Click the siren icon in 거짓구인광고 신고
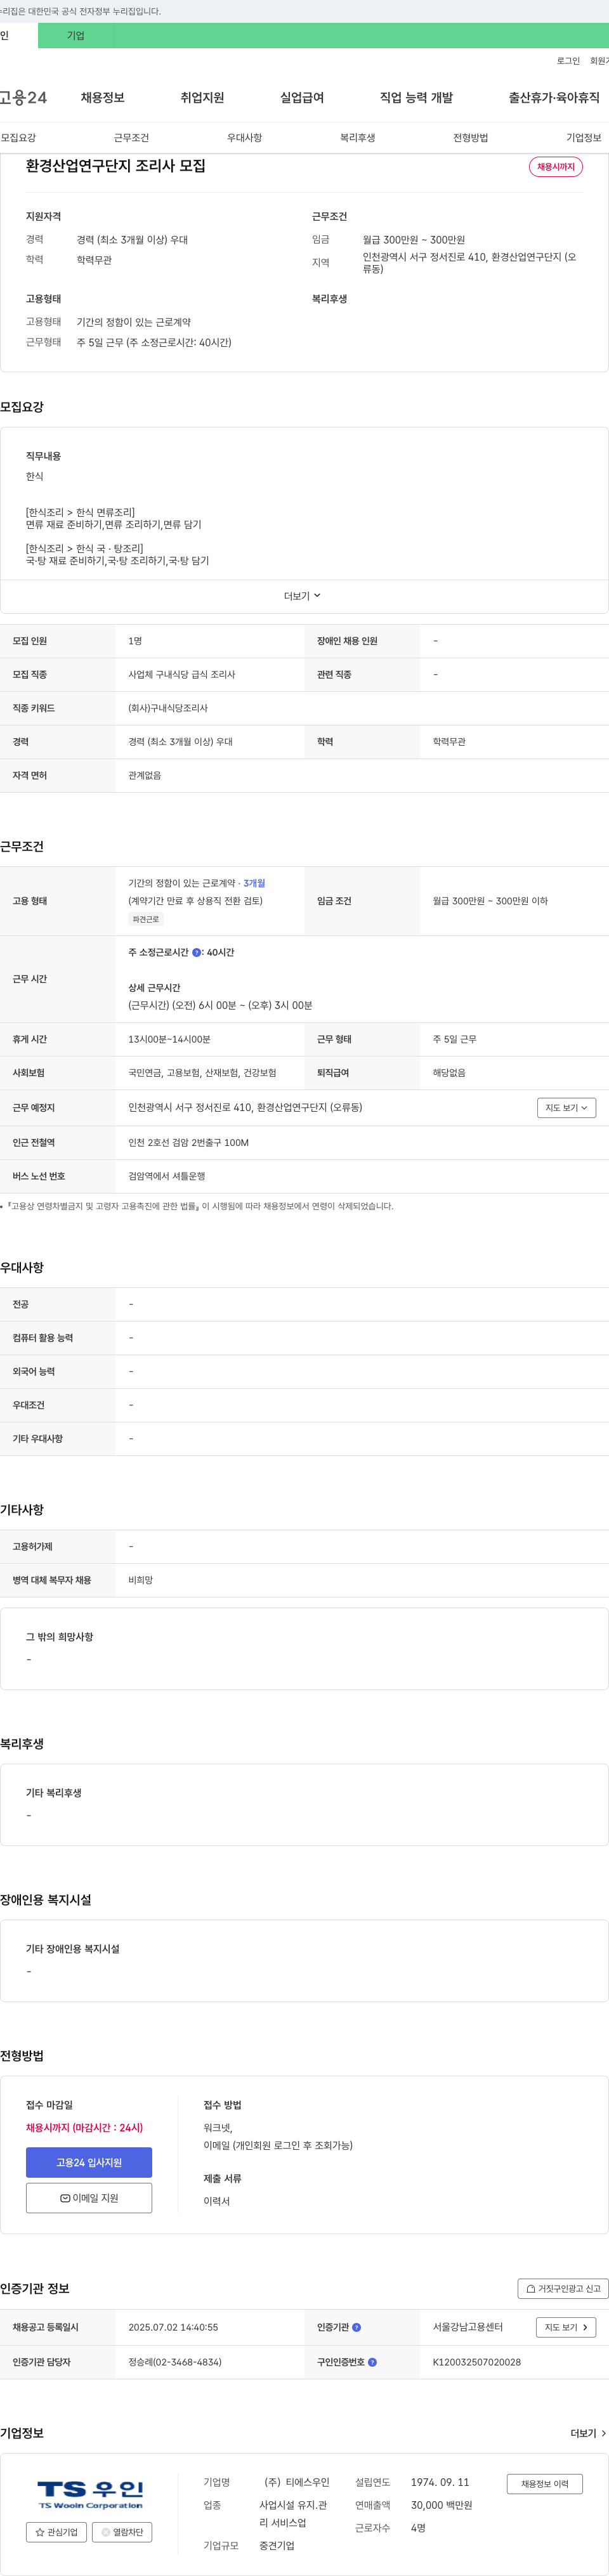 (x=531, y=2288)
